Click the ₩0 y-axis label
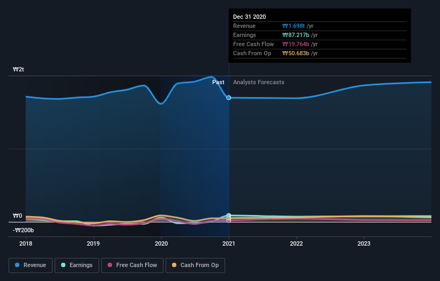The width and height of the screenshot is (440, 281). pyautogui.click(x=17, y=216)
